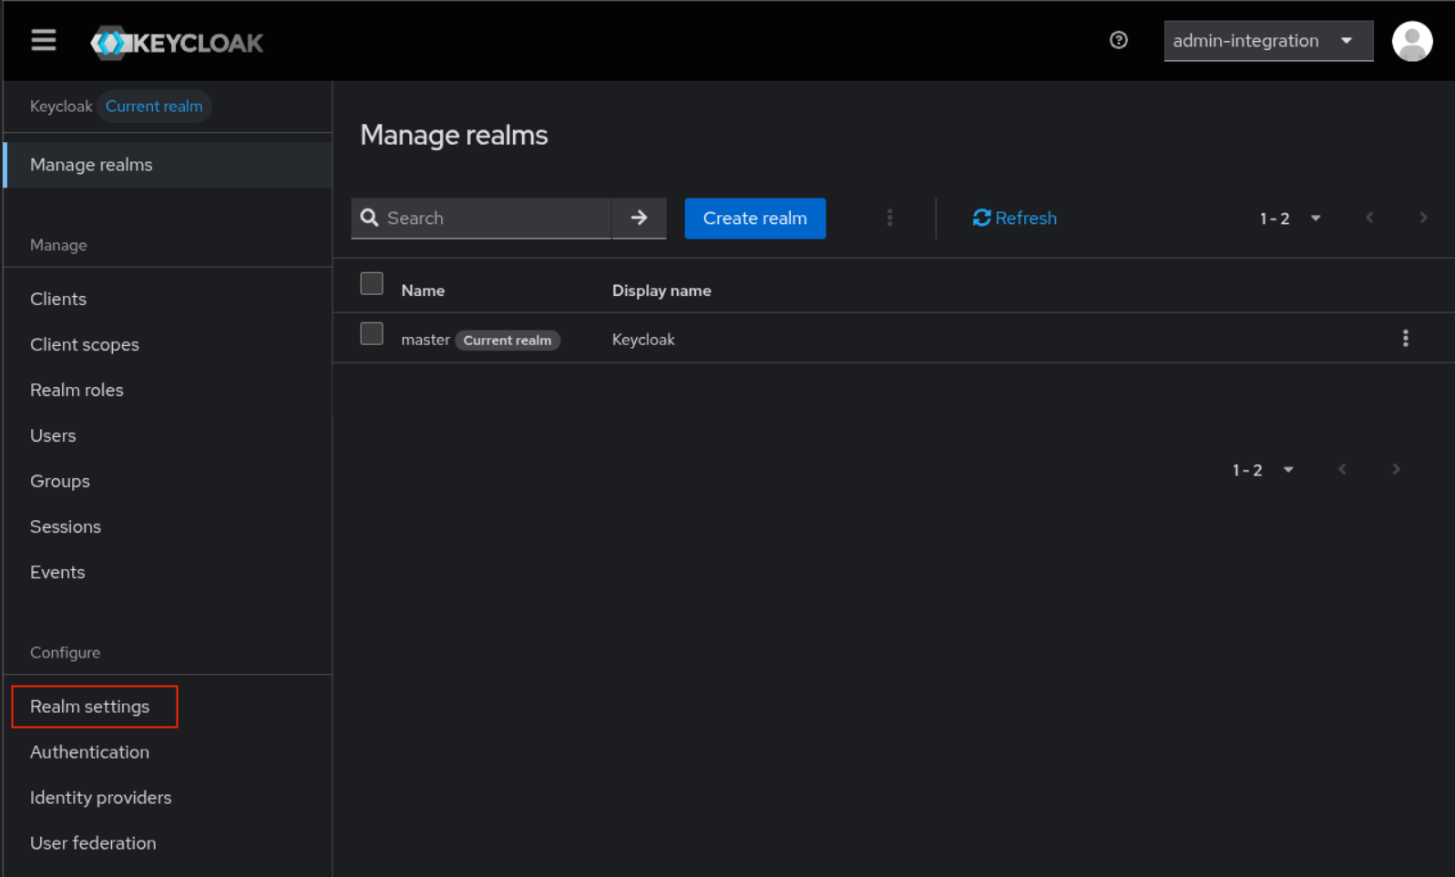
Task: Open the help question mark icon
Action: click(1118, 40)
